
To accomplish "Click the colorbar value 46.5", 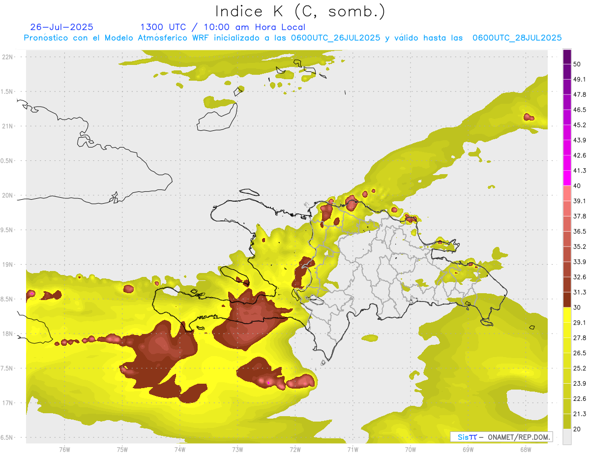I will pos(580,110).
